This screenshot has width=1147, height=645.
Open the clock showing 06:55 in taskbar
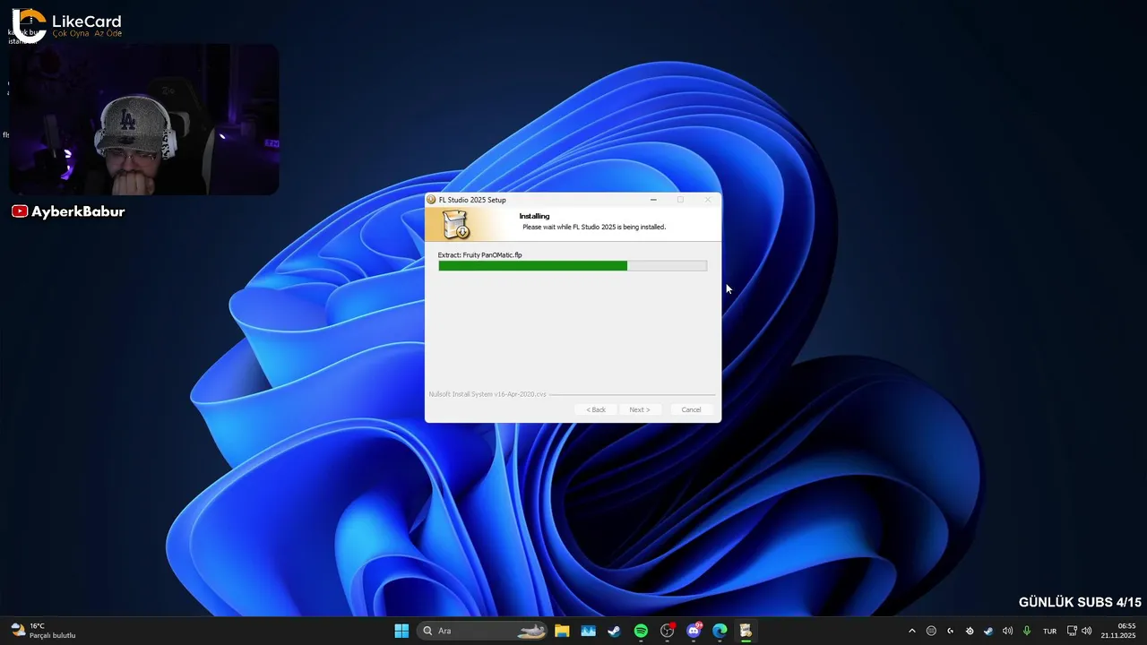[x=1118, y=631]
